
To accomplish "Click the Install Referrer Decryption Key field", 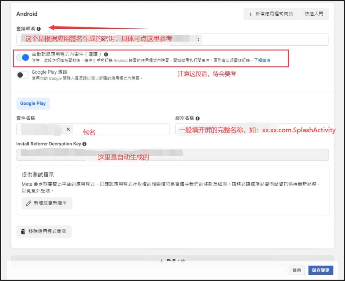I will 172,155.
